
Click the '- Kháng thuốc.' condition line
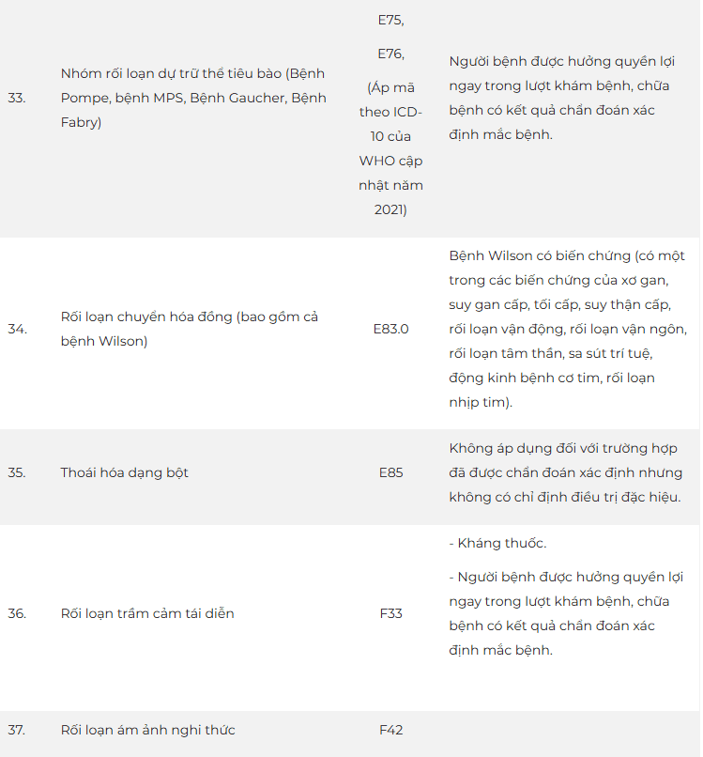[498, 544]
